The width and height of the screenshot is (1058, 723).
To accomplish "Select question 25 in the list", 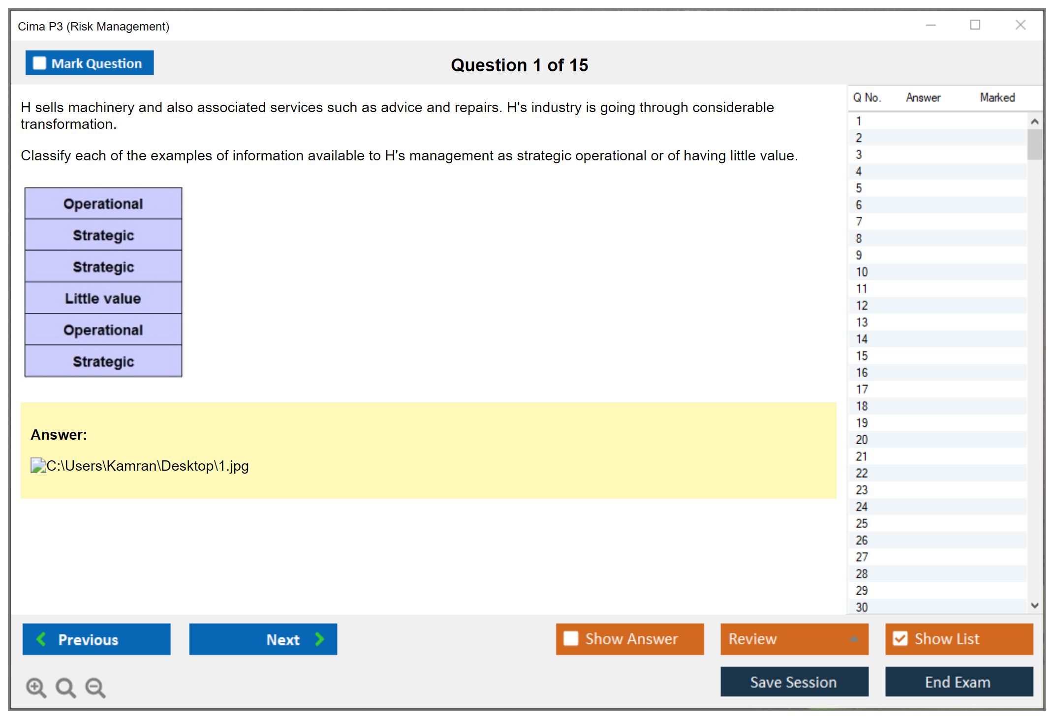I will point(862,523).
